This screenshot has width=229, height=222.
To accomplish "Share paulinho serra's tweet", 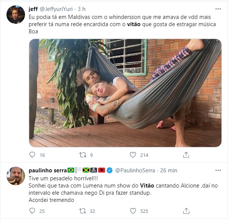I will [186, 211].
